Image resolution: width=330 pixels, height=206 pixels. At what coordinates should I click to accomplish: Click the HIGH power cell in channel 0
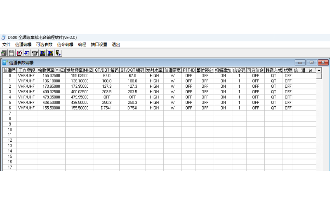tap(154, 75)
